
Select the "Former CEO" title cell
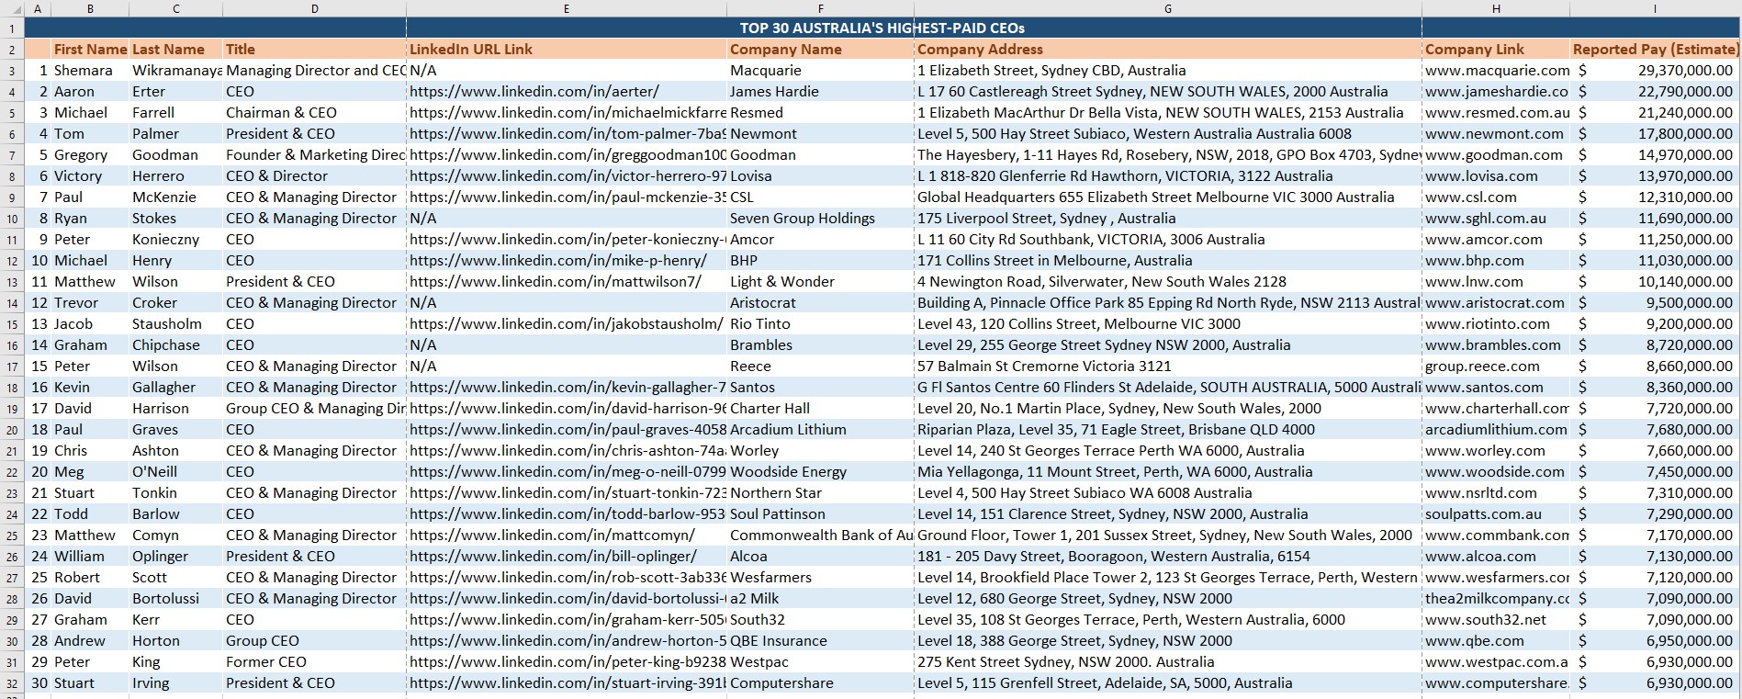coord(315,662)
